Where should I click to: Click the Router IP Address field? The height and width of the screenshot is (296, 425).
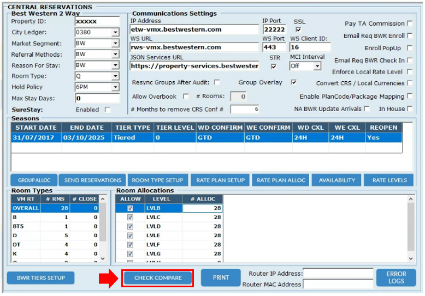click(x=338, y=274)
